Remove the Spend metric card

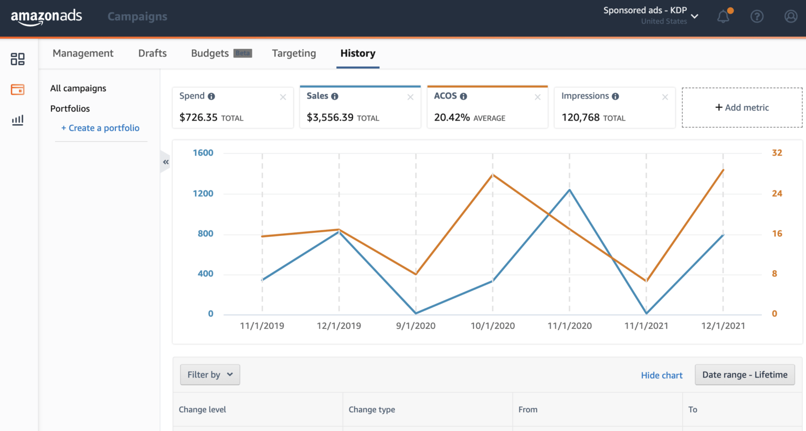pyautogui.click(x=283, y=97)
